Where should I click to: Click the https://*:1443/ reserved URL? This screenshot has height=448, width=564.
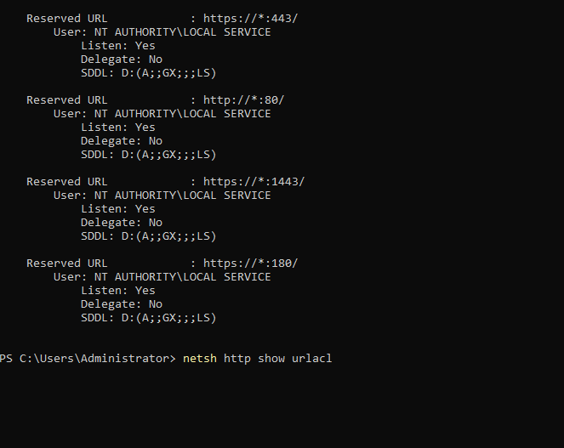tap(254, 182)
